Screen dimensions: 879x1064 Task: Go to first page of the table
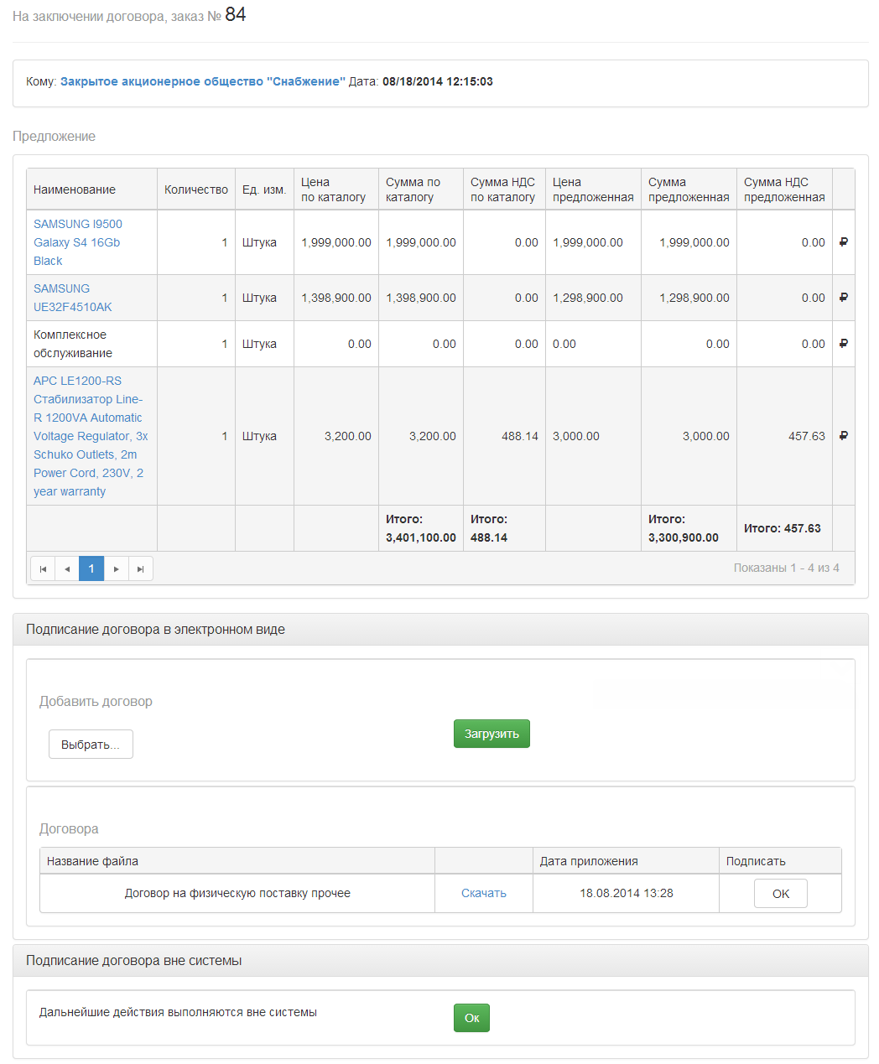point(43,568)
